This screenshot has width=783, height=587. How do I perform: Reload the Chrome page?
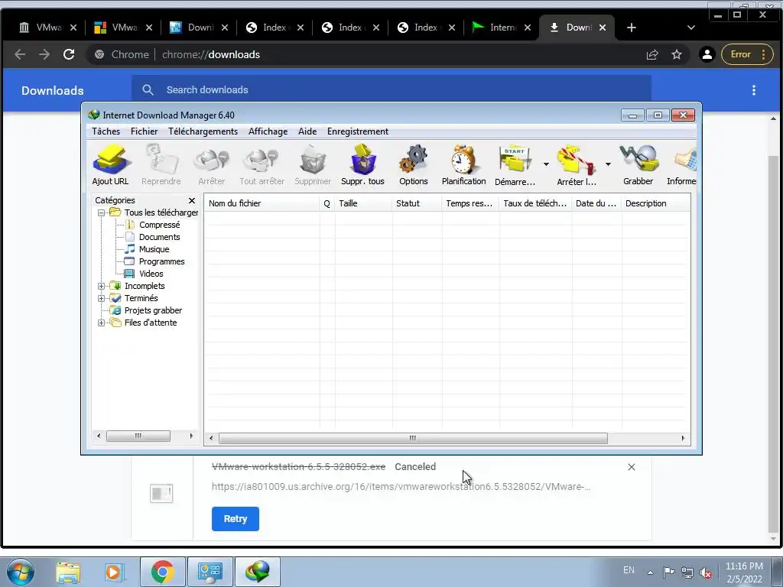(x=69, y=54)
